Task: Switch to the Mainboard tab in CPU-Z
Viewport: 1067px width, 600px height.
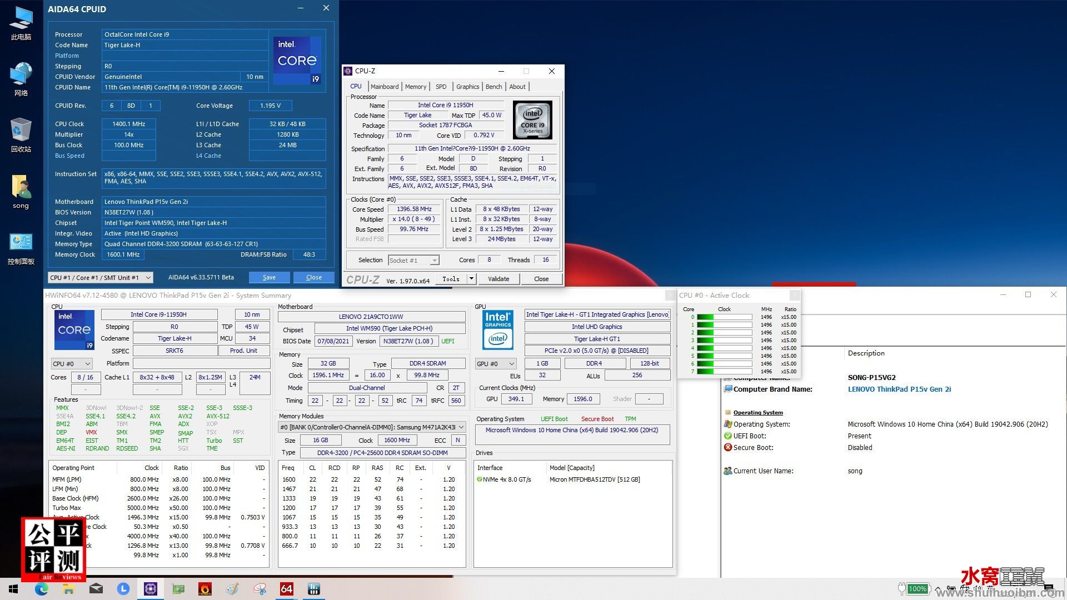Action: point(385,87)
